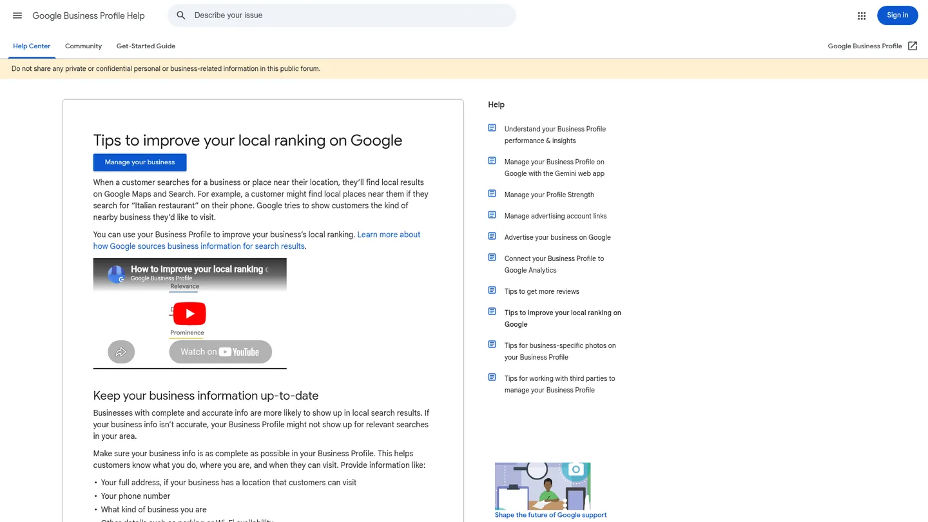Select the current Tips to improve local ranking sidebar item
This screenshot has width=928, height=522.
coord(563,318)
